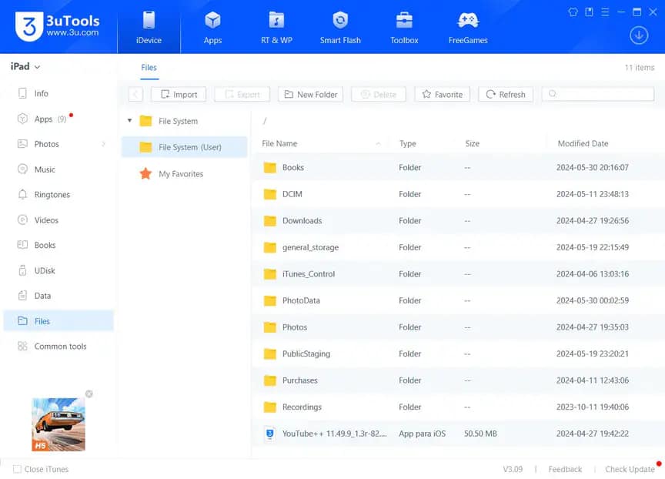Select Common tools in the sidebar
This screenshot has height=479, width=665.
click(x=58, y=346)
